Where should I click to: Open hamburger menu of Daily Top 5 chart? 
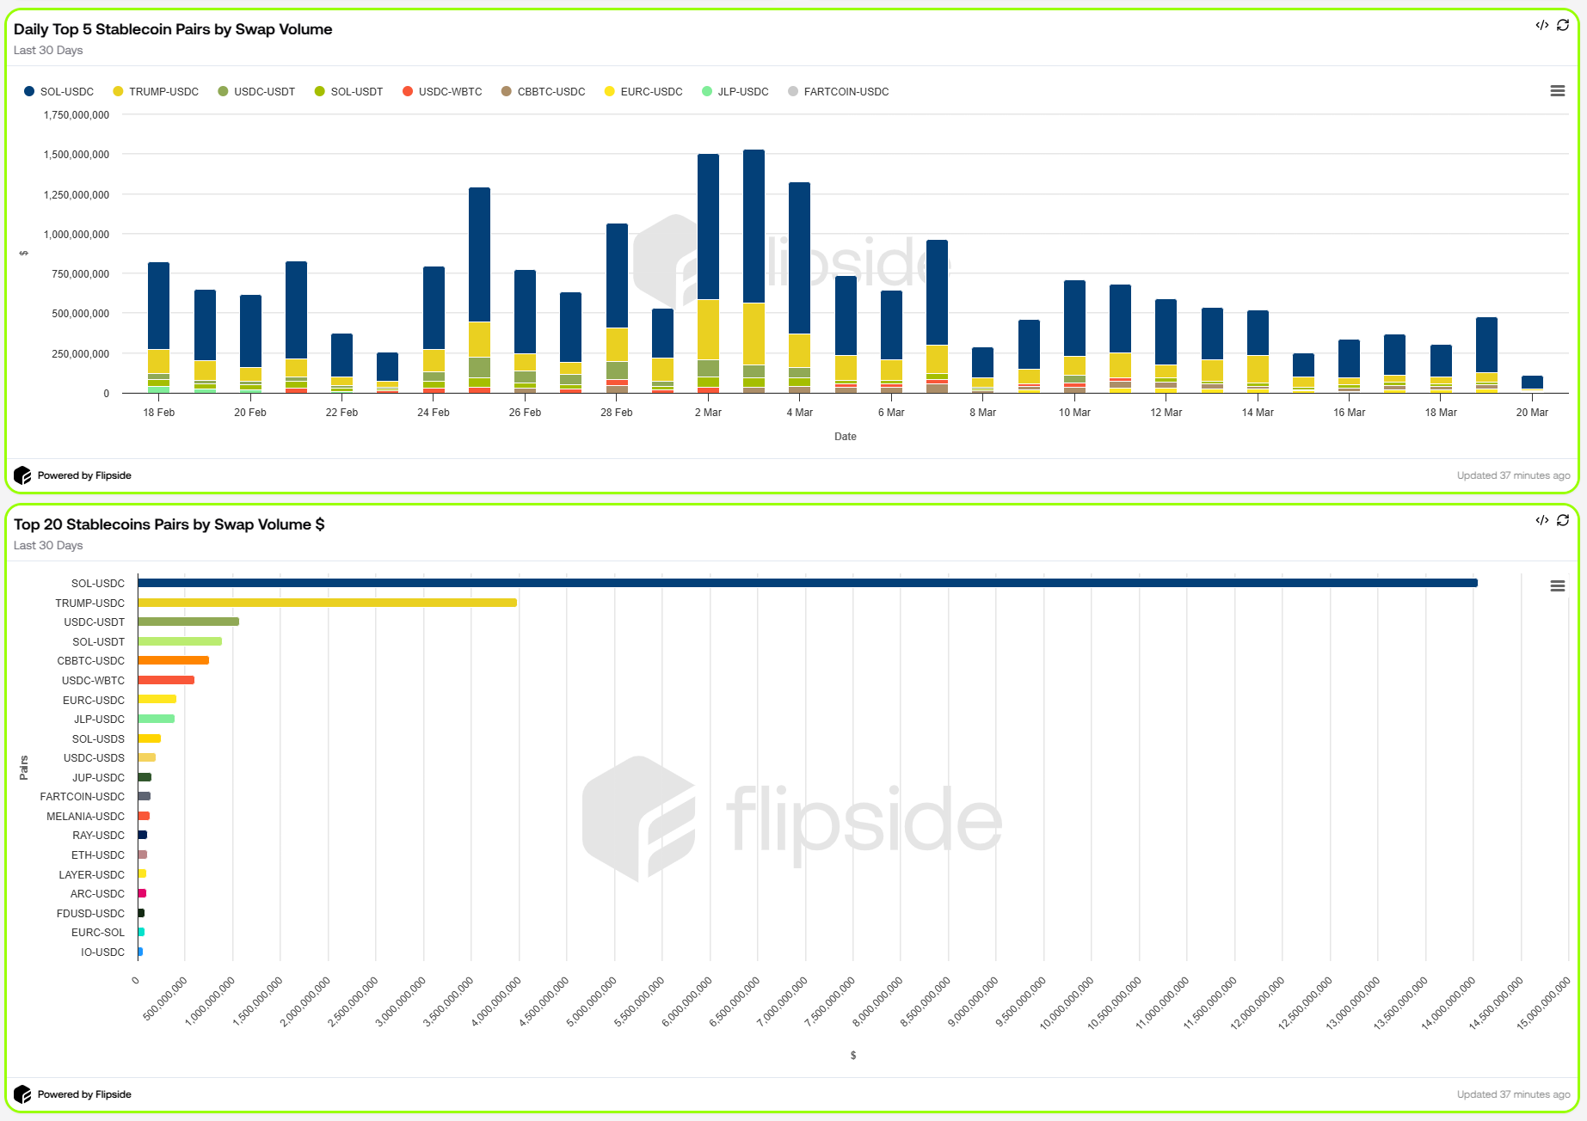(1557, 91)
